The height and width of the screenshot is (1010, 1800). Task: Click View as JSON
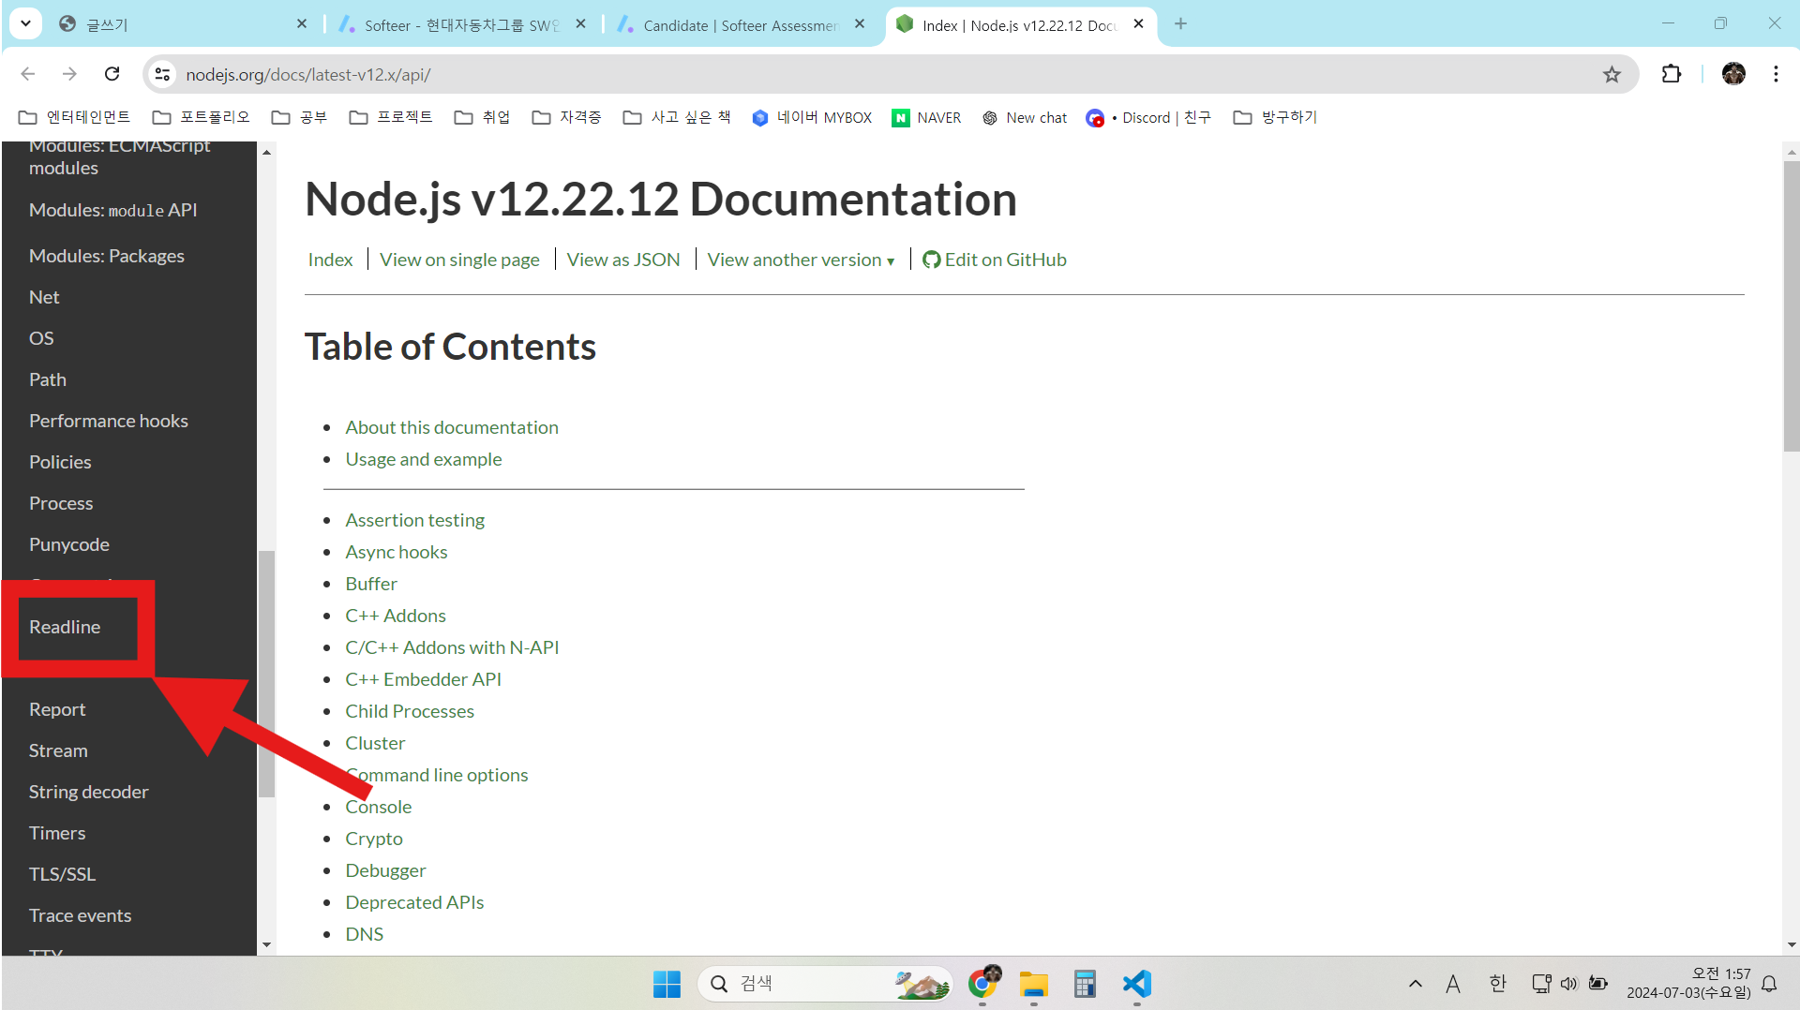(623, 260)
